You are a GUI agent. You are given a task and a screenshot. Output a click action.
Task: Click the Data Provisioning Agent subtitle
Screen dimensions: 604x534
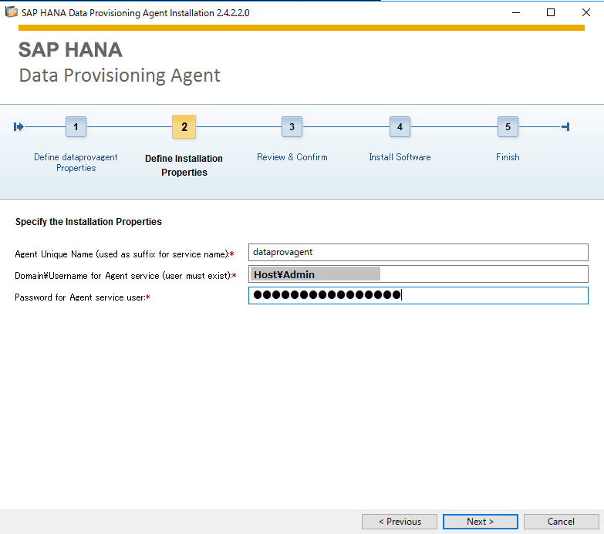click(120, 76)
